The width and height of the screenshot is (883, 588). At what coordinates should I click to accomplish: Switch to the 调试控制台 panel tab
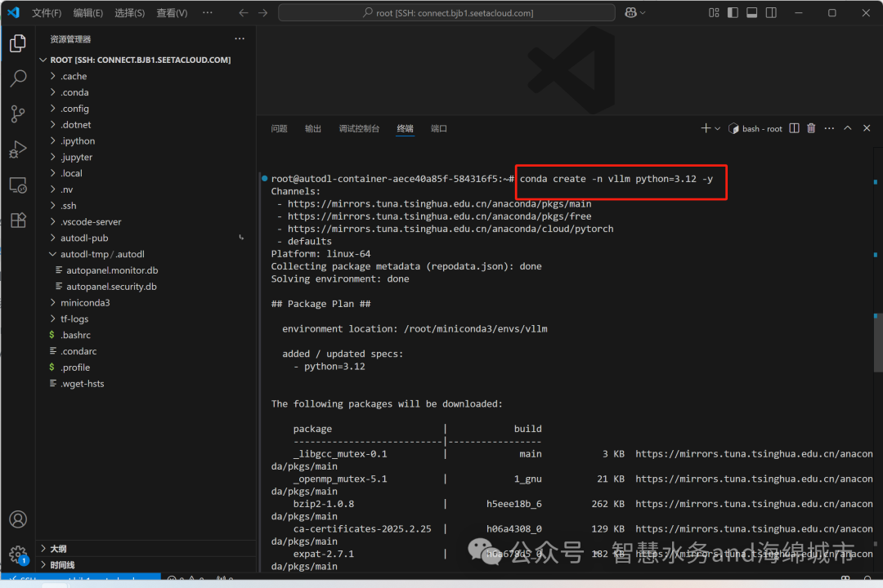pos(359,129)
